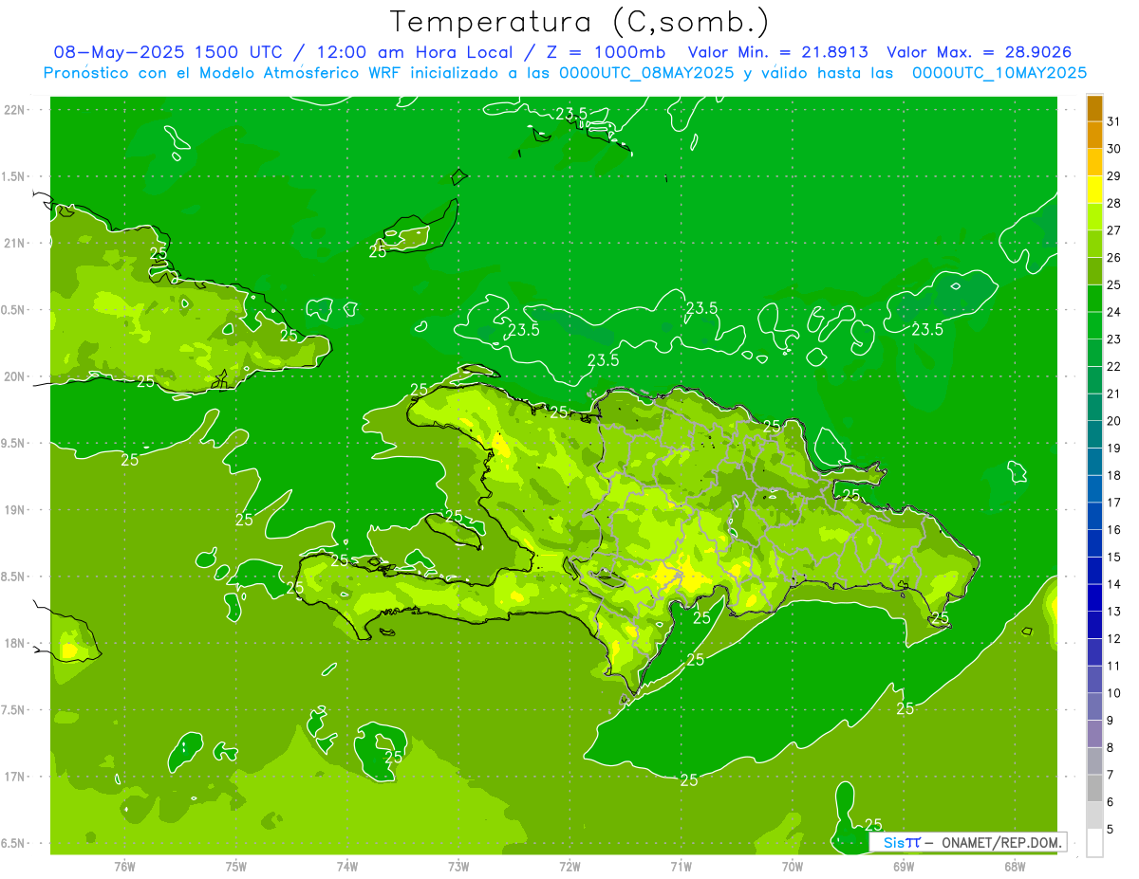The image size is (1139, 879).
Task: Click the '5' label on the color scale
Action: tap(1111, 830)
